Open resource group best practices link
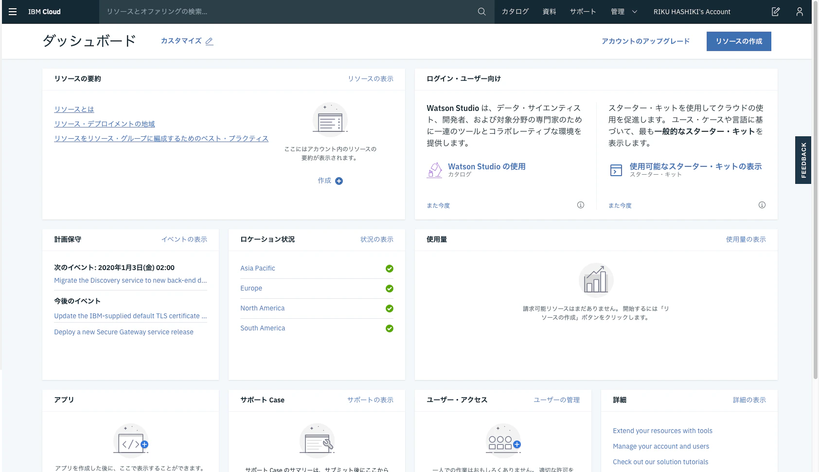Viewport: 819px width, 472px height. (161, 139)
